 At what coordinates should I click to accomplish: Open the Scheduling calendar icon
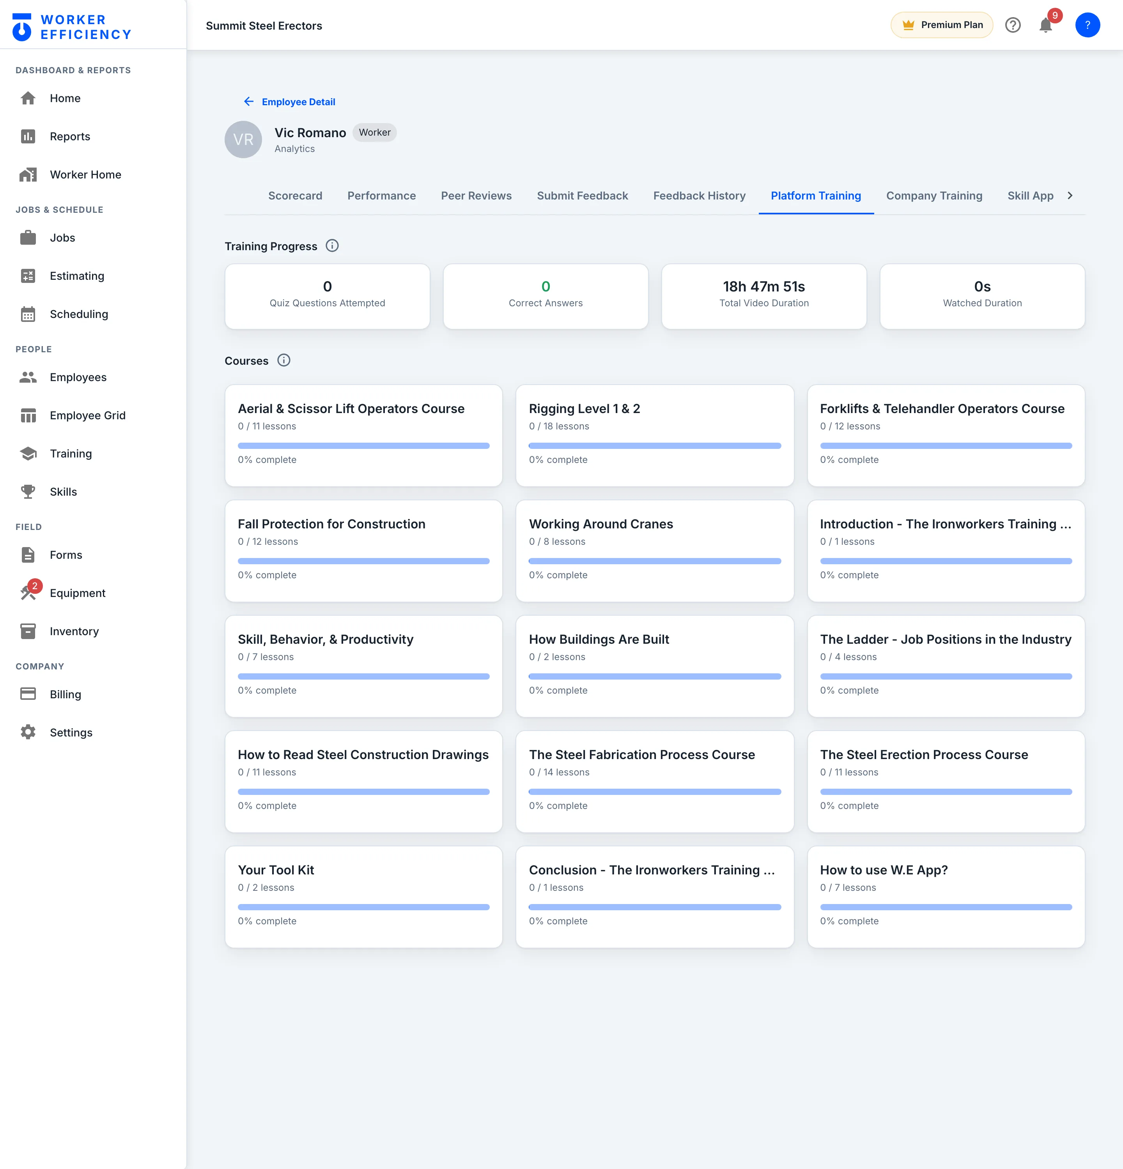pyautogui.click(x=28, y=314)
